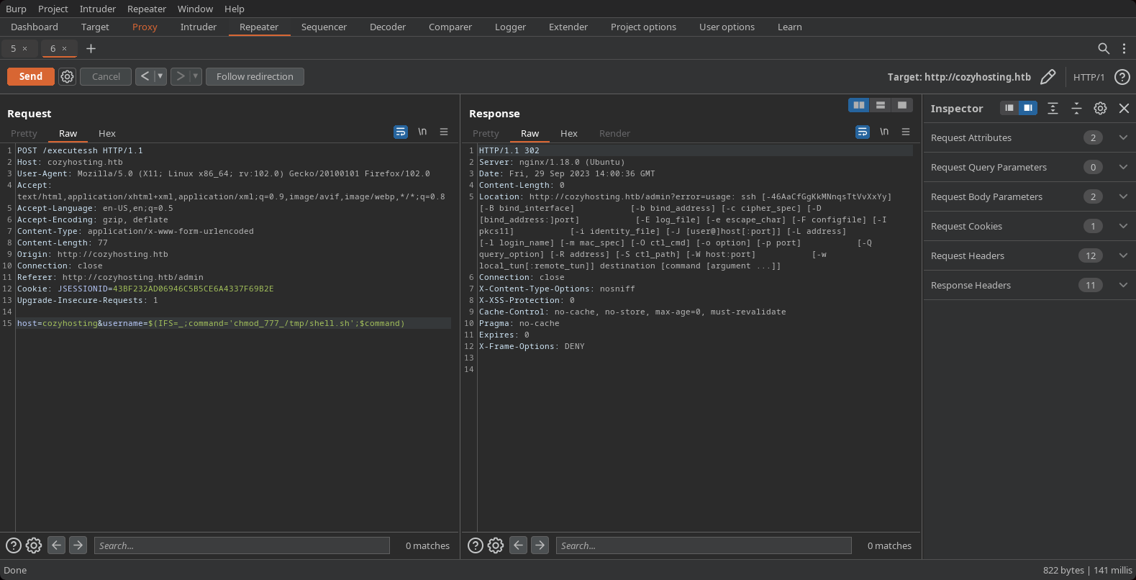The image size is (1136, 580).
Task: Open search settings gear below Request pane
Action: pyautogui.click(x=34, y=545)
